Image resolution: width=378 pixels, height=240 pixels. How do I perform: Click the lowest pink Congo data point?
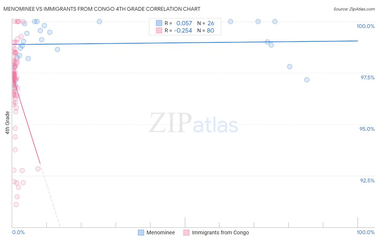point(16,204)
